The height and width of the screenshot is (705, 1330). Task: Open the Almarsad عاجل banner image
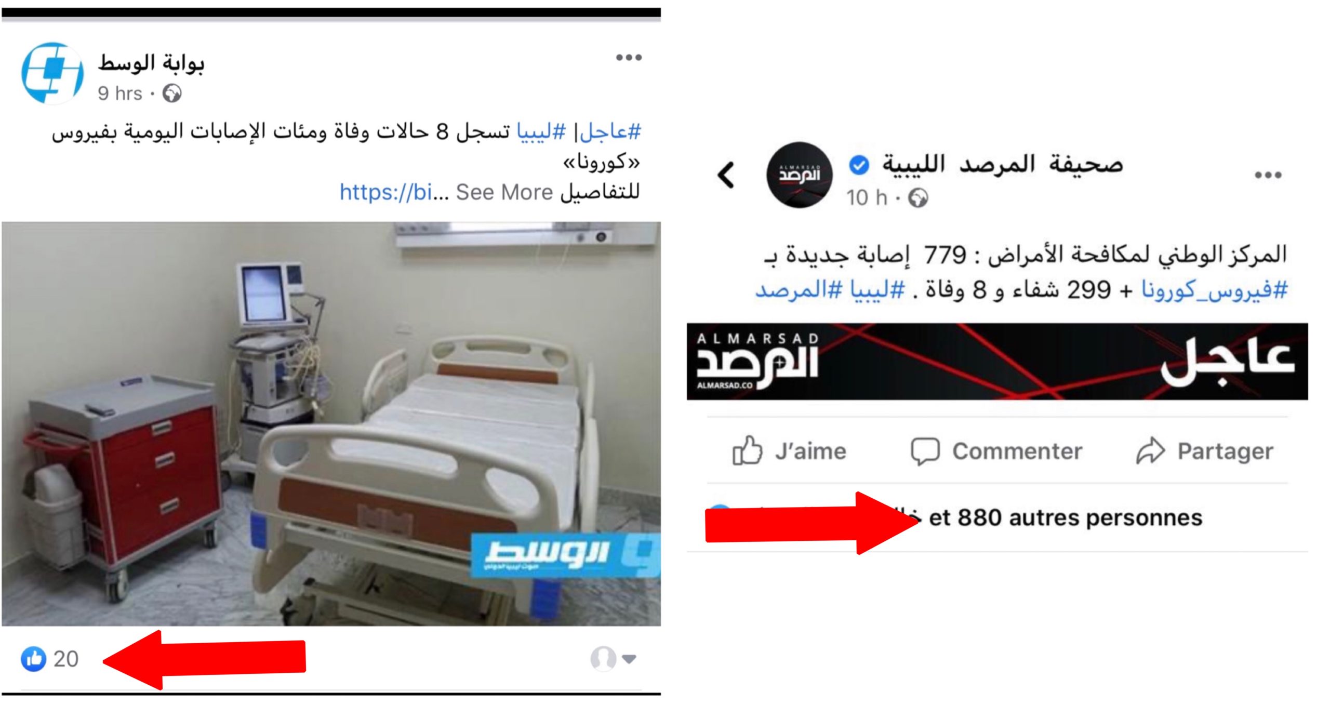pos(997,362)
